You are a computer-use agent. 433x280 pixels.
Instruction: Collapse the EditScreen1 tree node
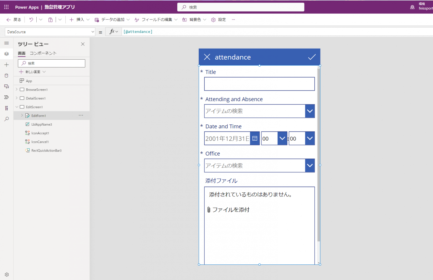(x=17, y=107)
